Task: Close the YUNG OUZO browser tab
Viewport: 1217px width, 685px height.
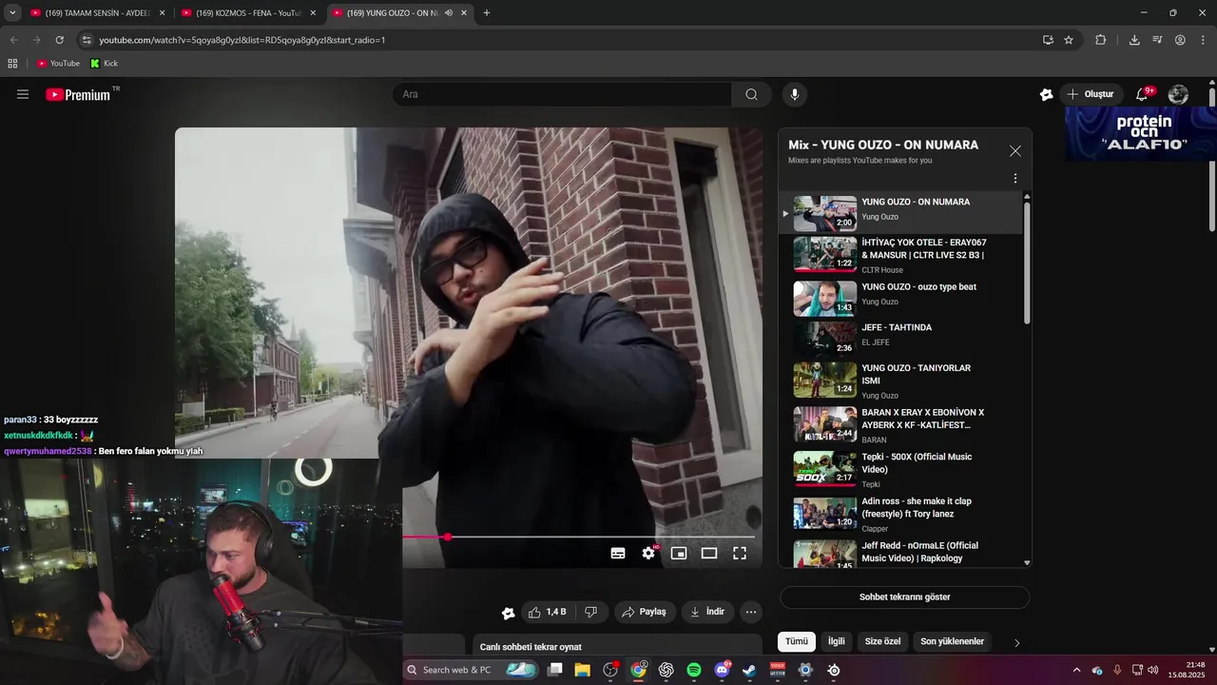Action: [x=464, y=13]
